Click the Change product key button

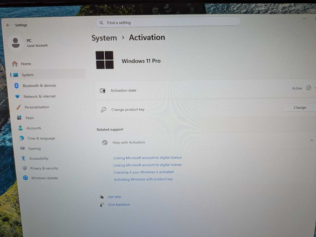point(299,108)
